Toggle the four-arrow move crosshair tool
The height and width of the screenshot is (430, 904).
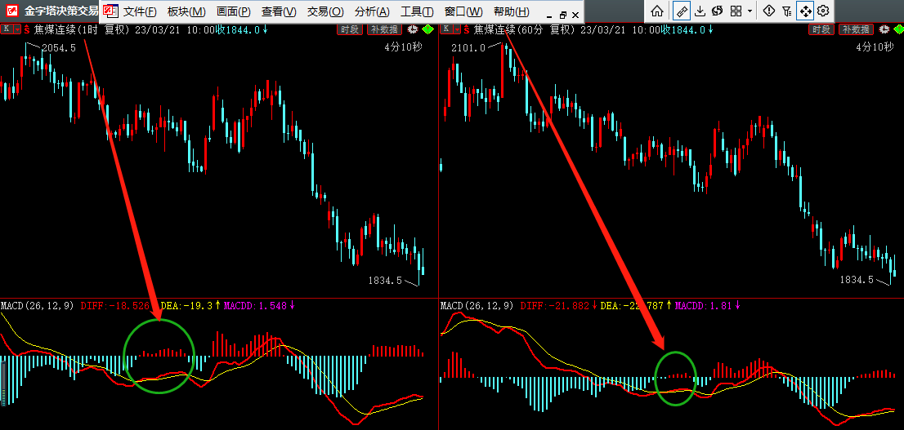(805, 11)
